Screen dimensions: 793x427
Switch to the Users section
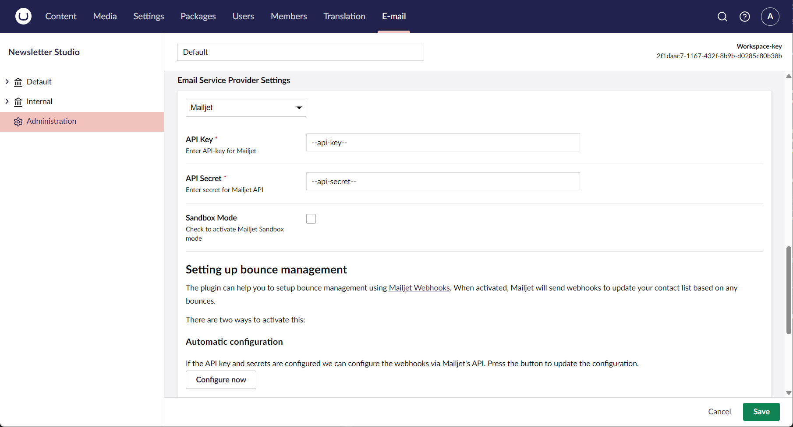[x=243, y=16]
